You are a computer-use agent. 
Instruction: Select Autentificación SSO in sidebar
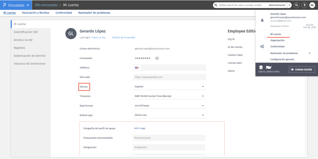click(x=26, y=32)
